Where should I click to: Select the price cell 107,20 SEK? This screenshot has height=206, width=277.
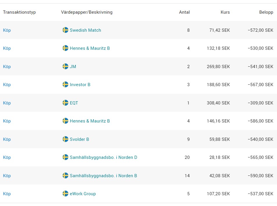pyautogui.click(x=218, y=194)
